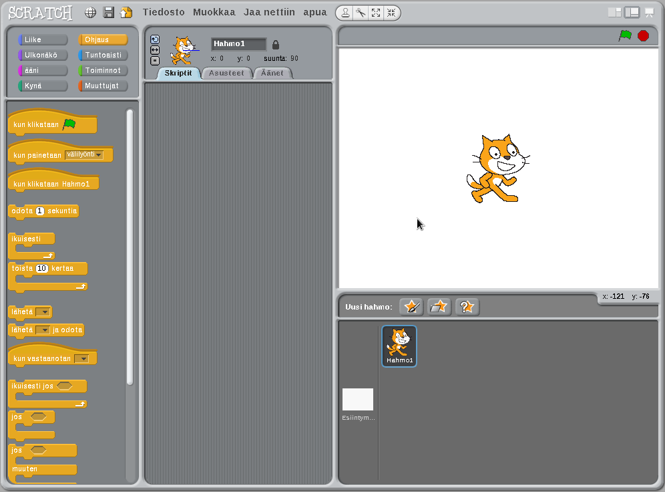Open the kun vastaanotan message dropdown

[81, 359]
